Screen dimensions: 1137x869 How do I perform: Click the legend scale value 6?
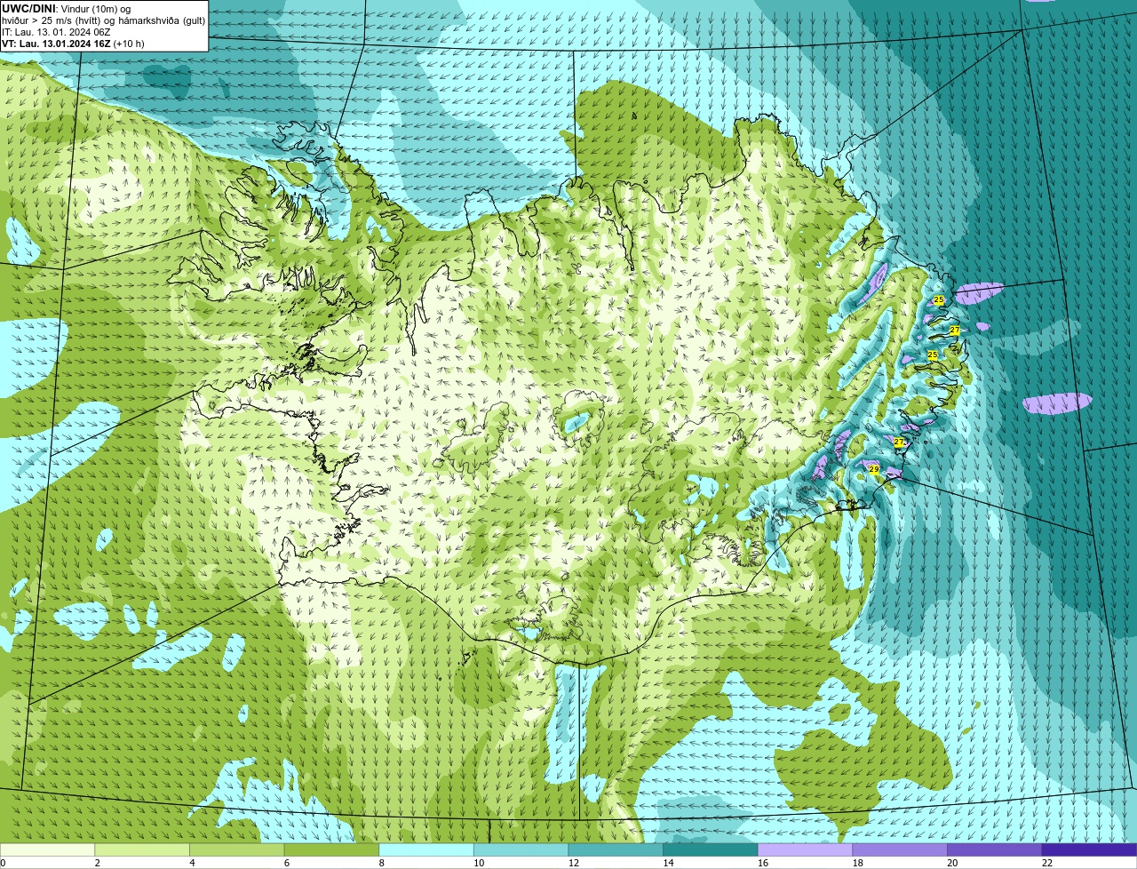286,863
